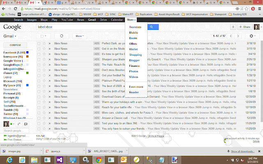263x164 pixels.
Task: Open the phone call icon in chat panel
Action: pyautogui.click(x=19, y=124)
